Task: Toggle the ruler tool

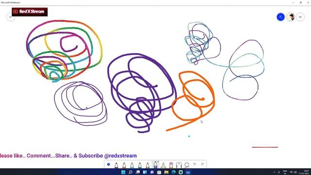Action: click(179, 165)
